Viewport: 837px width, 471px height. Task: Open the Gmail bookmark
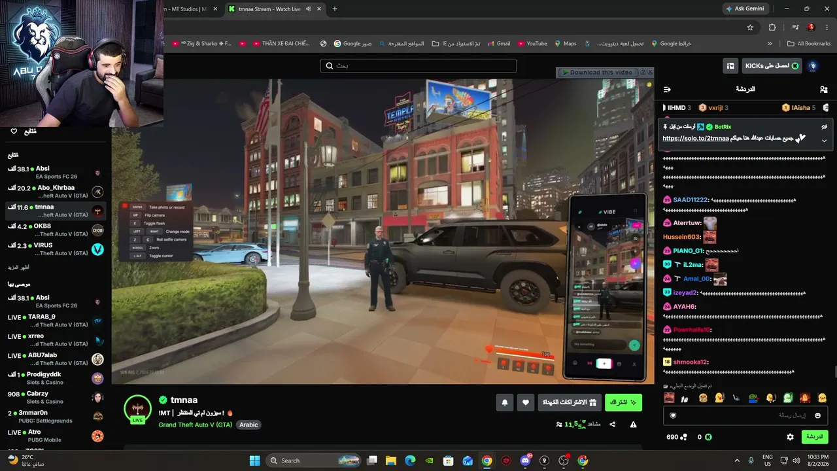pos(498,44)
